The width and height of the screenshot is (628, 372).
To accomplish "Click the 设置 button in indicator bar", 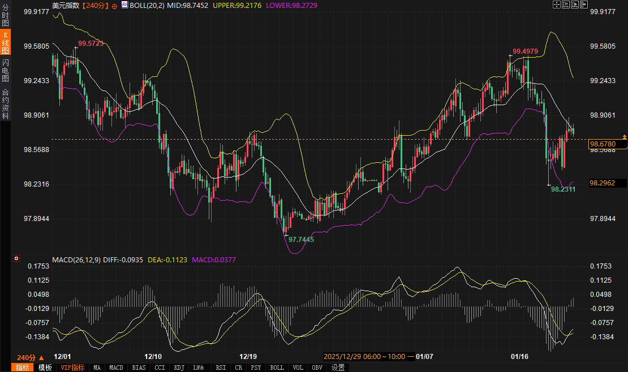I will tap(338, 367).
